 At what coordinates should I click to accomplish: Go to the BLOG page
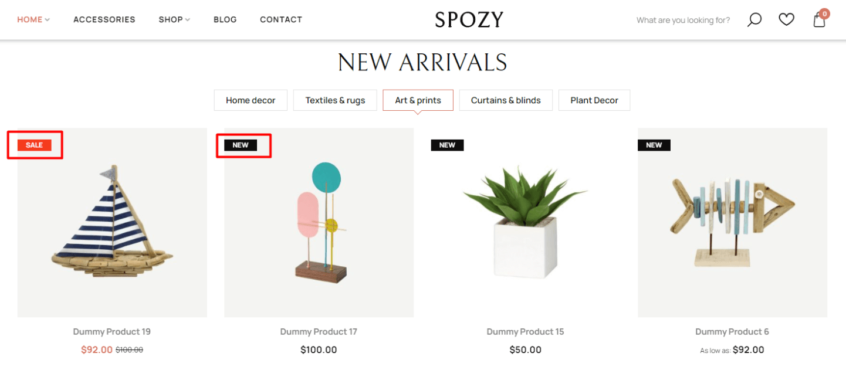[x=225, y=20]
